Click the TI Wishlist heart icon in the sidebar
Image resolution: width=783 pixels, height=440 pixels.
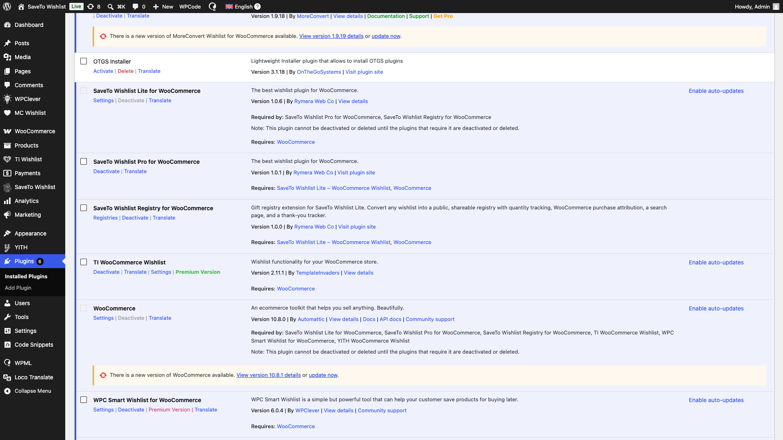coord(7,159)
